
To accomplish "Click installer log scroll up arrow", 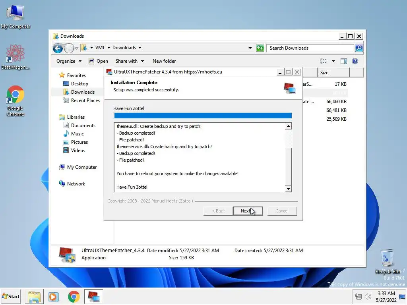I will pyautogui.click(x=288, y=126).
